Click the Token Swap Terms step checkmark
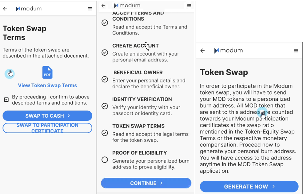Image resolution: width=303 pixels, height=195 pixels. point(105,133)
